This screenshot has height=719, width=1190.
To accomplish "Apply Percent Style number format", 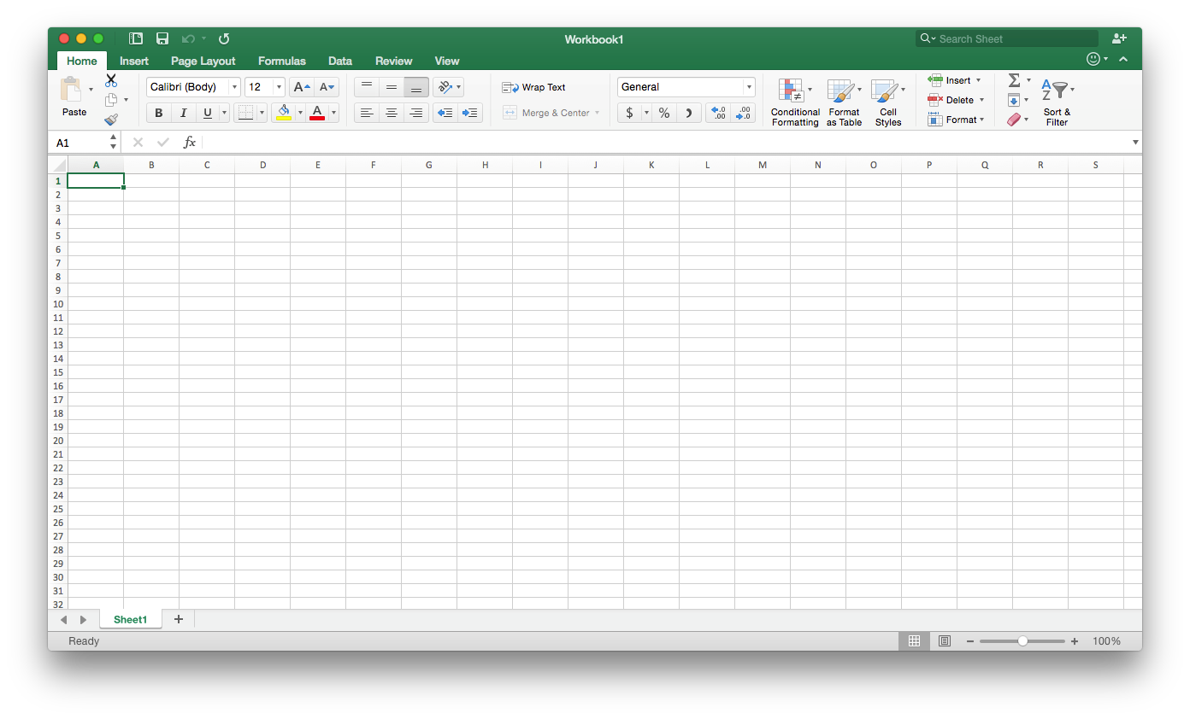I will pyautogui.click(x=664, y=113).
